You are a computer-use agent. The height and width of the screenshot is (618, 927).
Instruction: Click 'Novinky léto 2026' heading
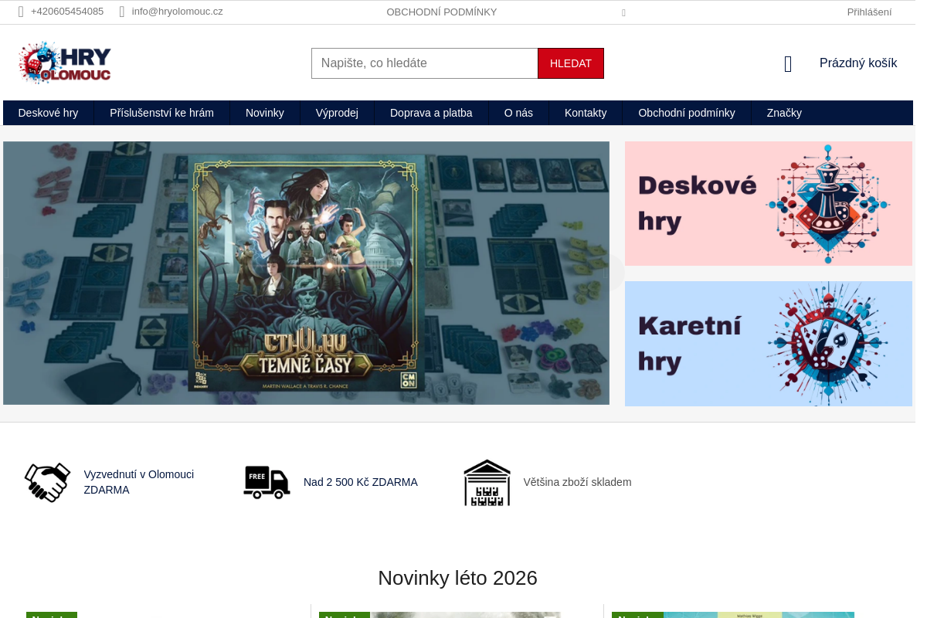[x=457, y=578]
